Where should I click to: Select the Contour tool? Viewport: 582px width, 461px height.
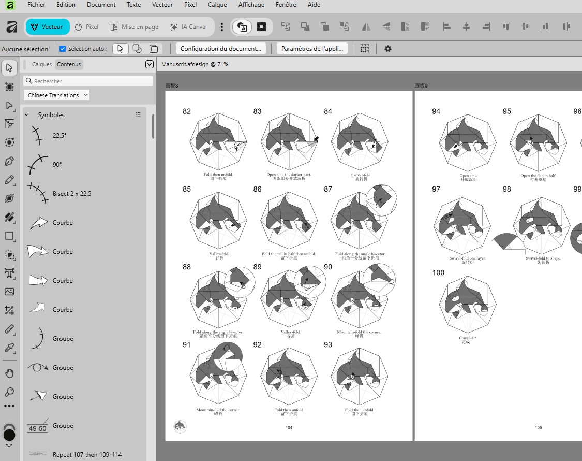(x=9, y=142)
